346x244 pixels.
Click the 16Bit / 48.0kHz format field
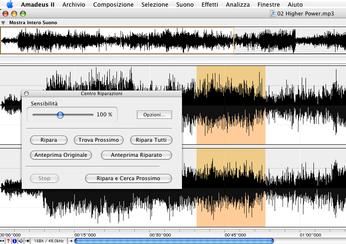pyautogui.click(x=49, y=241)
